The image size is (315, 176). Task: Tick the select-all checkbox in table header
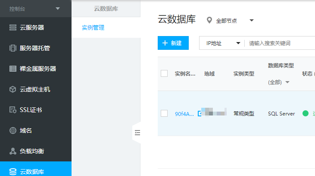(x=164, y=73)
